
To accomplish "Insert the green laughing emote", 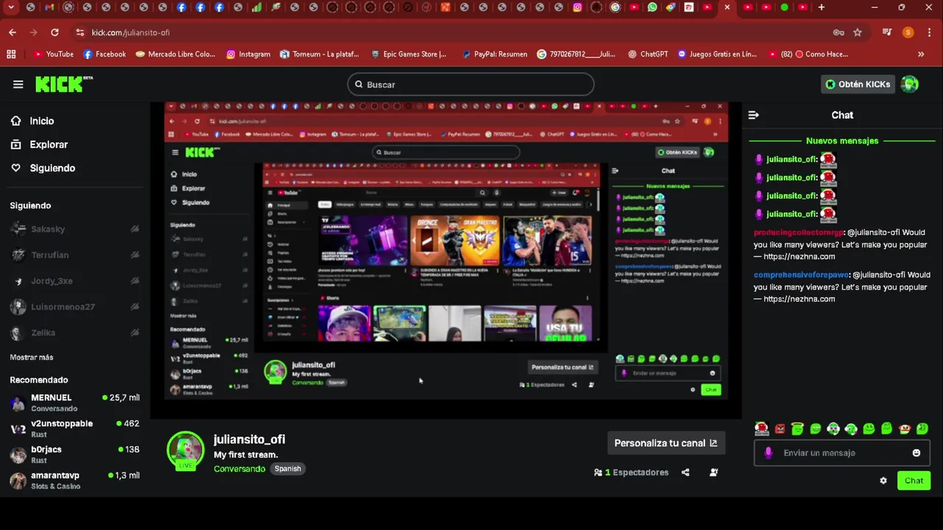I will [816, 428].
